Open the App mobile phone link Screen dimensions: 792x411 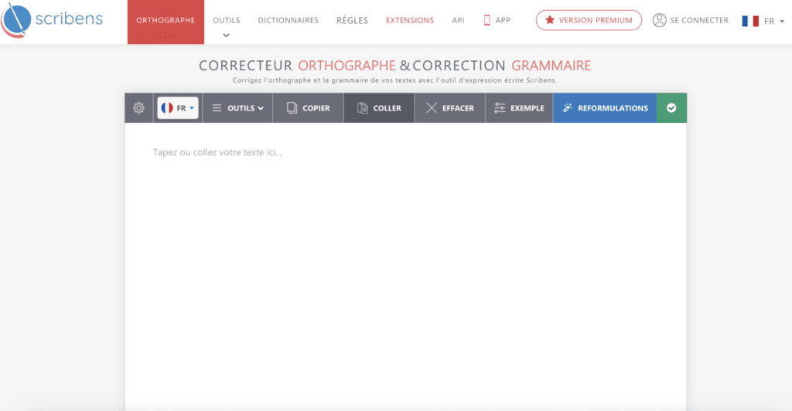coord(497,20)
